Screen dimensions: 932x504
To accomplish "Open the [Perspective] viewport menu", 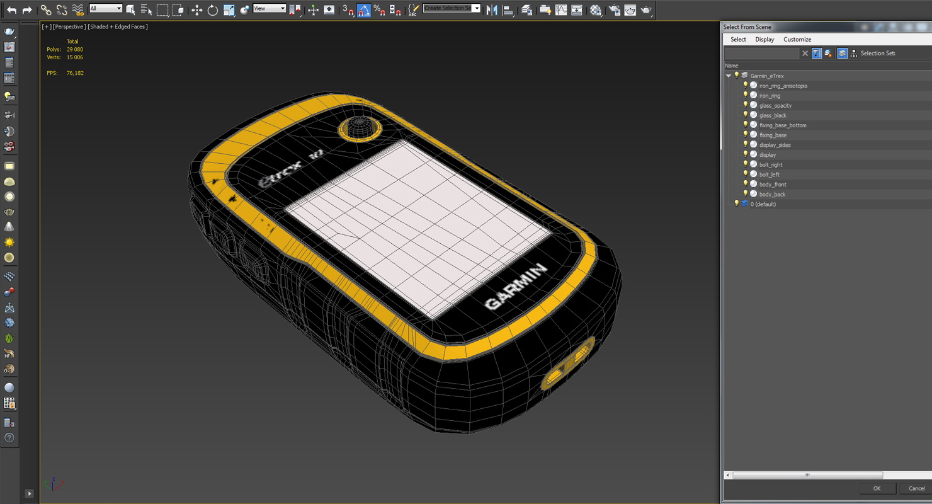I will (x=69, y=26).
